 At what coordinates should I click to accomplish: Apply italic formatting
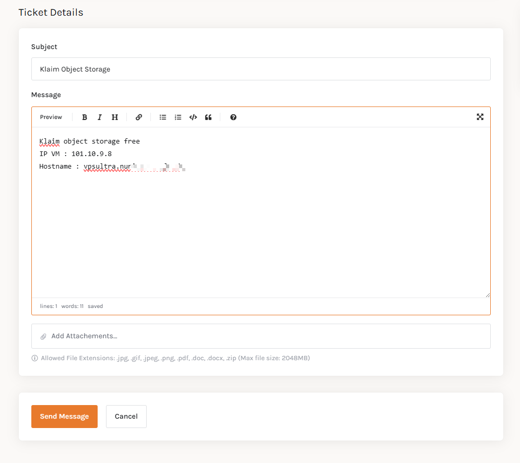tap(100, 117)
